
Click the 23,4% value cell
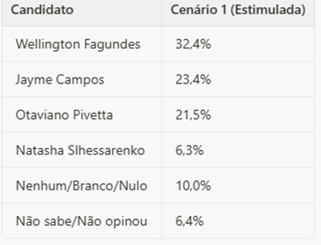point(193,80)
